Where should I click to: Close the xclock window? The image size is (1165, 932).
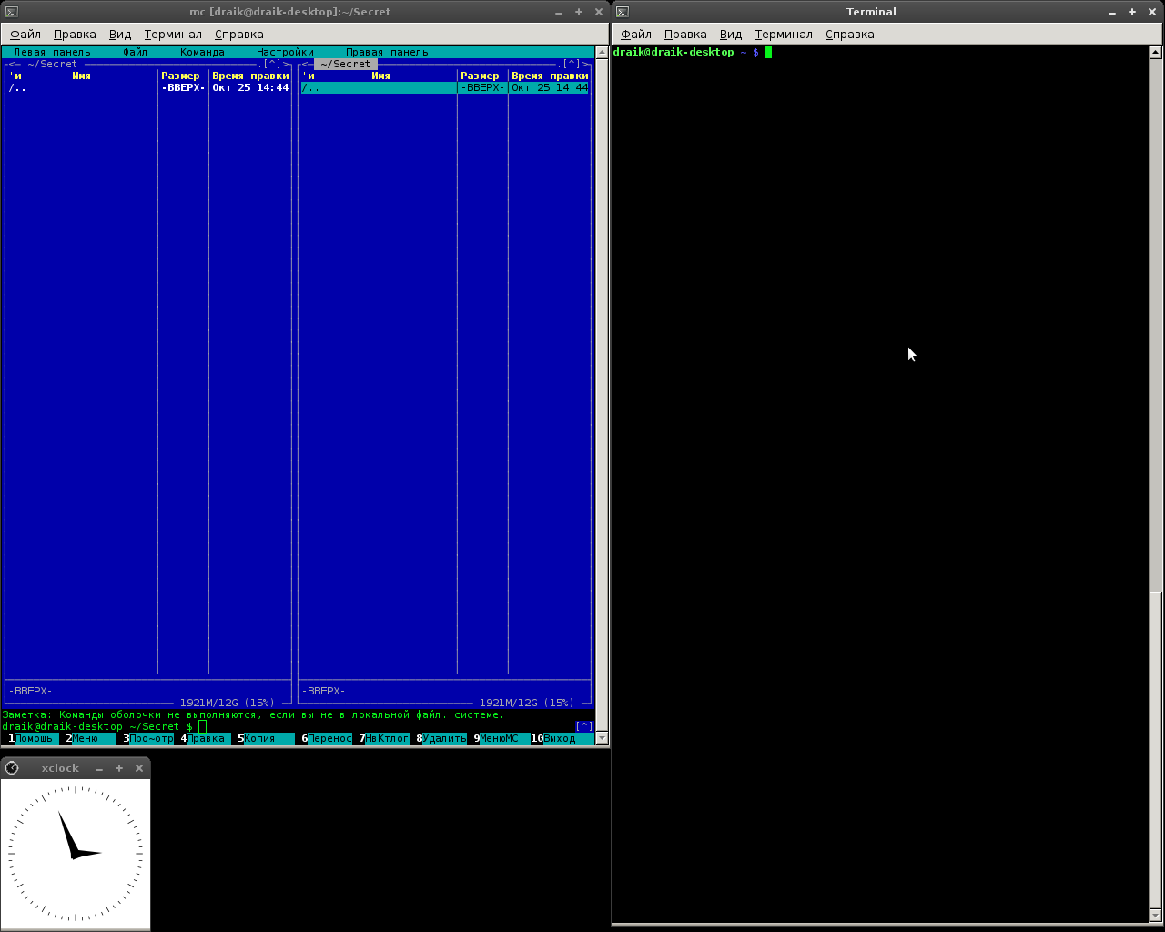(x=139, y=768)
